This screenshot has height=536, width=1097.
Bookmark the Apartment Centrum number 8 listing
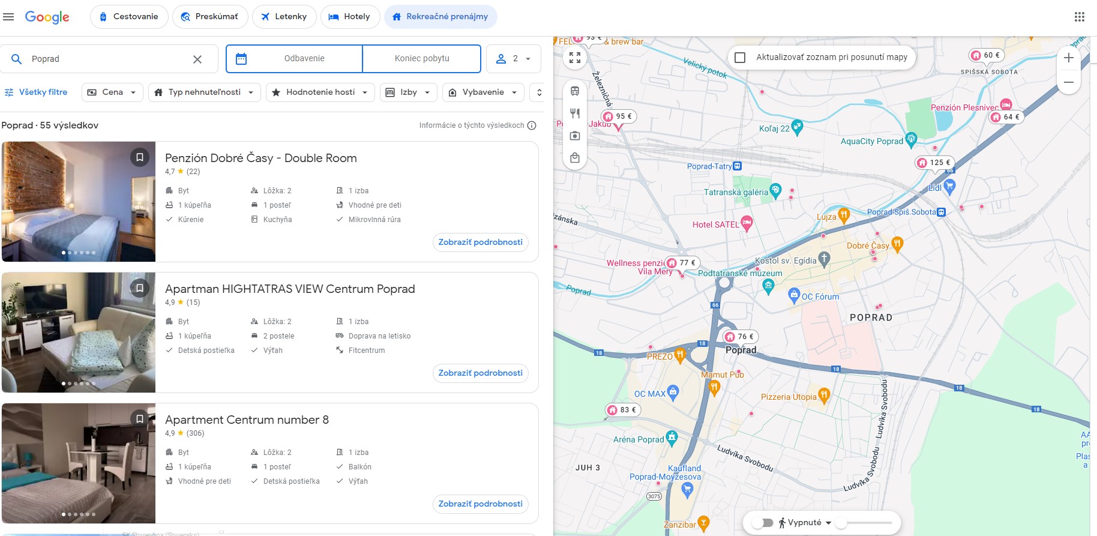click(139, 419)
